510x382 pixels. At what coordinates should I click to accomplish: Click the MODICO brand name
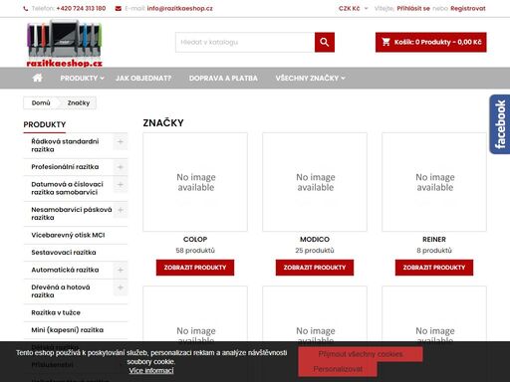tap(315, 239)
